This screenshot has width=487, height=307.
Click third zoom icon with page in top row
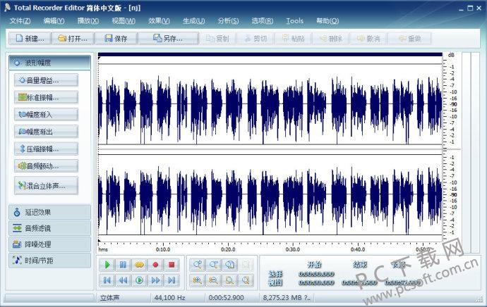point(229,265)
